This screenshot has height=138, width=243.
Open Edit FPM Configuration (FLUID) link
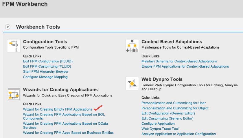48,61
